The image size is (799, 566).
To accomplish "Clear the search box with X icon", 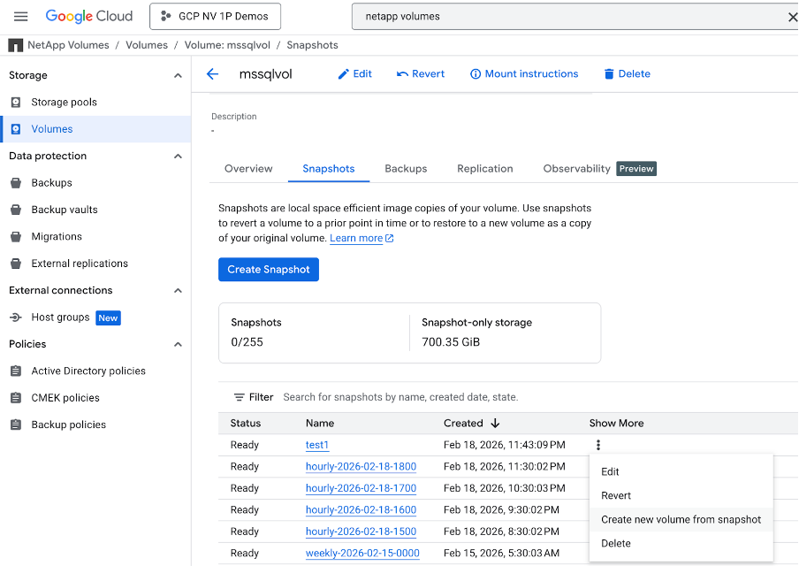I will pyautogui.click(x=793, y=17).
